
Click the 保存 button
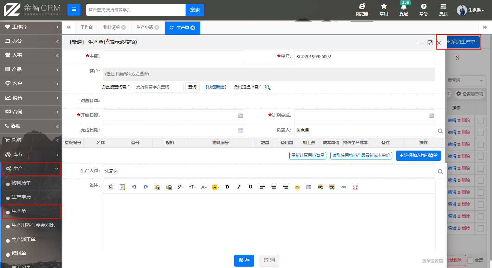(x=244, y=260)
